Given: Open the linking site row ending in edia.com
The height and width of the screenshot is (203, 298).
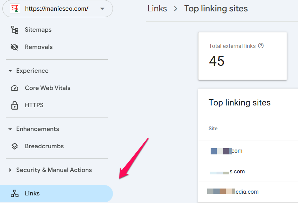Looking at the screenshot, I should pyautogui.click(x=248, y=192).
